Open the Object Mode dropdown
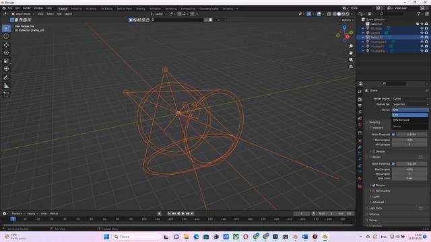431x242 pixels. (23, 14)
